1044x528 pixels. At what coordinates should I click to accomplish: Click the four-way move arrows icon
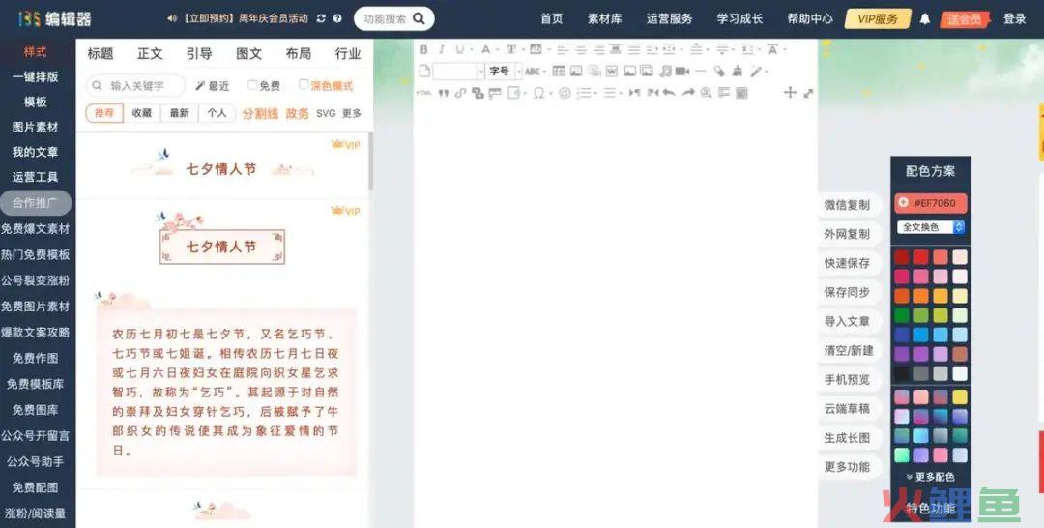click(x=790, y=93)
